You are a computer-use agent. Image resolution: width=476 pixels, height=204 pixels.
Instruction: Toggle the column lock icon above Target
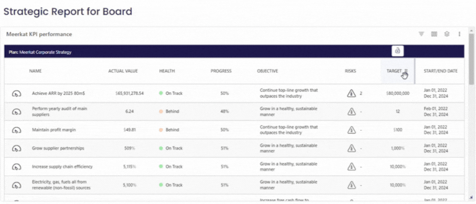pyautogui.click(x=398, y=51)
